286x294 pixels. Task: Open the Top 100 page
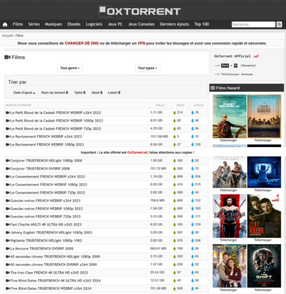201,24
